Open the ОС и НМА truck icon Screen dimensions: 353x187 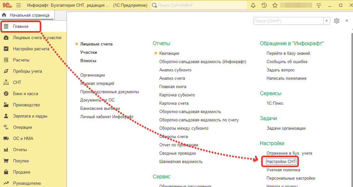point(6,139)
